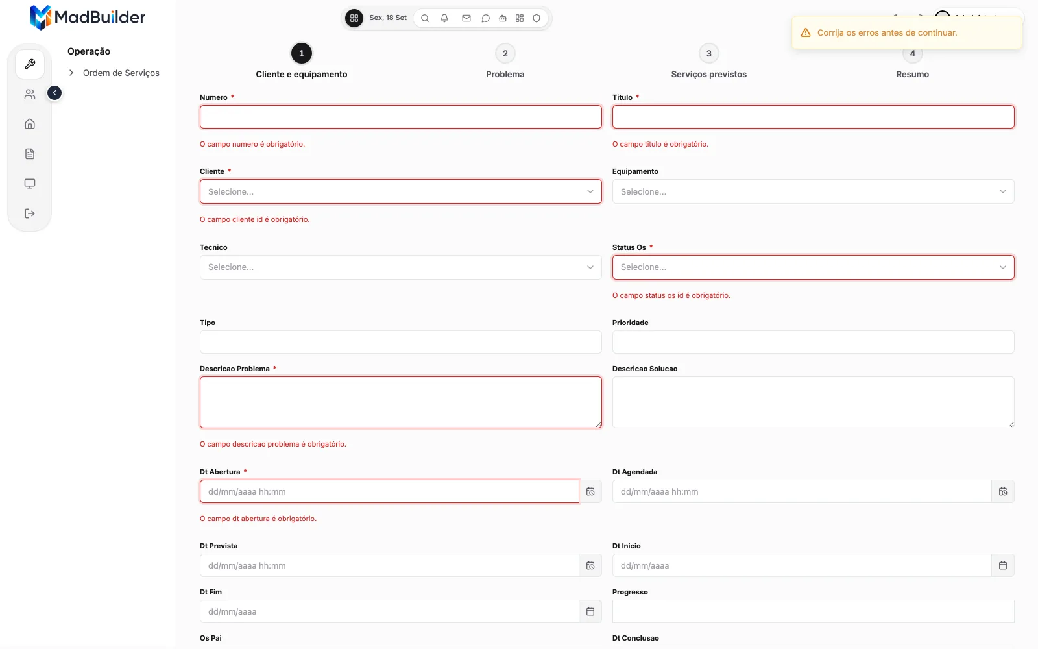The image size is (1038, 649).
Task: Open calendar picker for Dt Inicio
Action: 1003,565
